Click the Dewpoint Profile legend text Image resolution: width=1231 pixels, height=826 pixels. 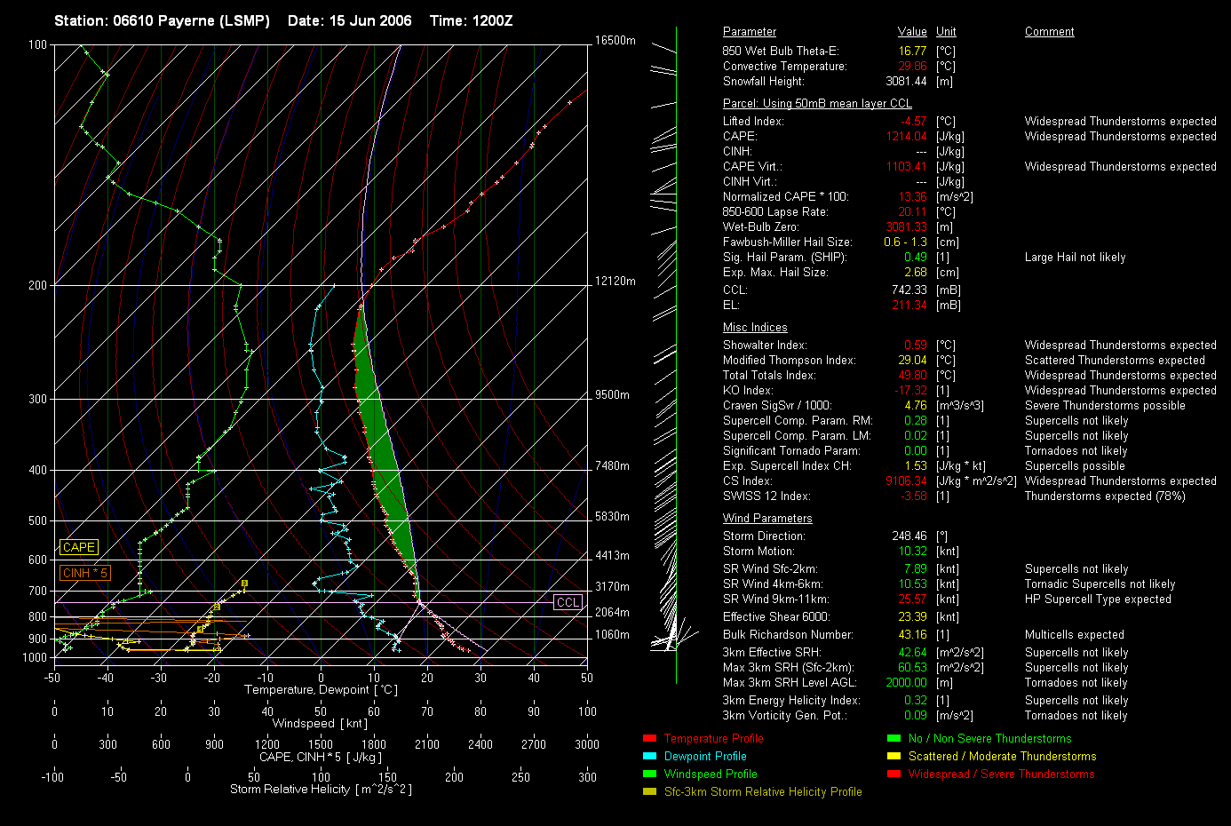point(704,756)
